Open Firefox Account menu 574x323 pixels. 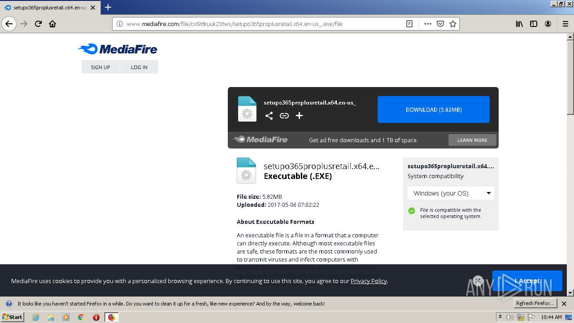(x=548, y=24)
